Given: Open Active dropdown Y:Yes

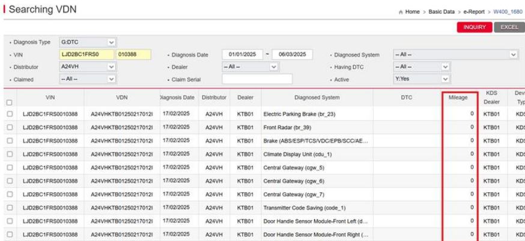Looking at the screenshot, I should 422,79.
